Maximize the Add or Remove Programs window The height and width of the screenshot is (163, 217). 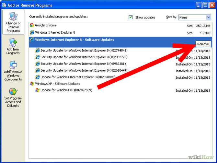(205, 5)
